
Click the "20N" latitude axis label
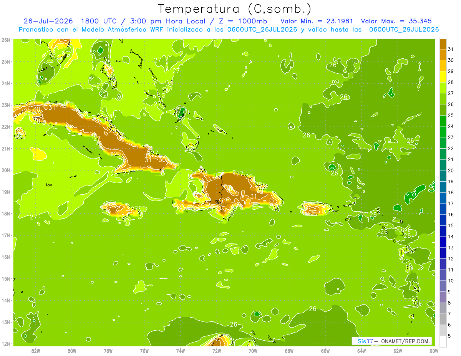click(5, 170)
